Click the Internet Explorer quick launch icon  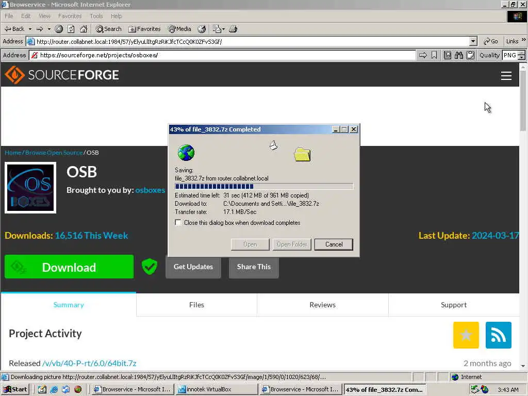[x=54, y=389]
